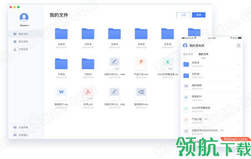This screenshot has height=159, width=251.
Task: Open the 产品介绍.mhc presentation file icon
Action: coord(141,64)
